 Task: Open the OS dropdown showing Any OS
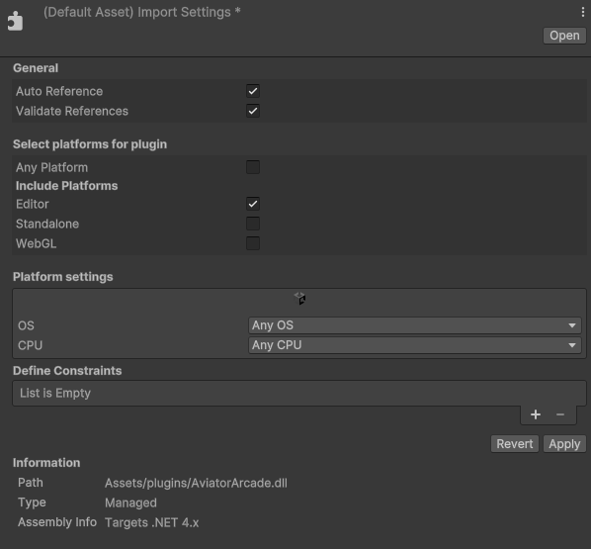tap(415, 325)
